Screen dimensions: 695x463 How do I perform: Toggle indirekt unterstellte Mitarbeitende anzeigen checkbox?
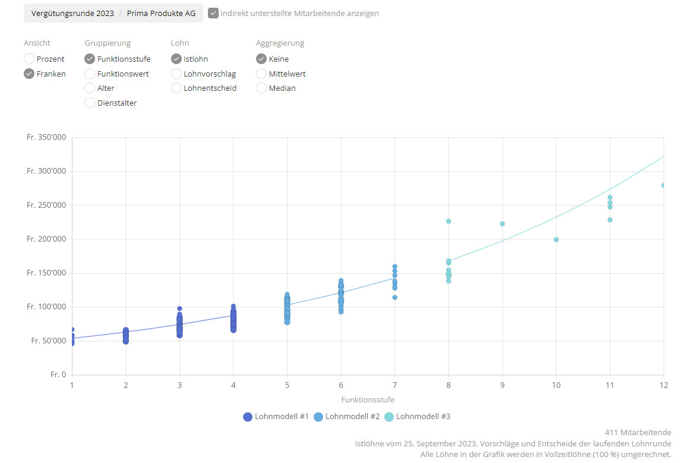(213, 13)
